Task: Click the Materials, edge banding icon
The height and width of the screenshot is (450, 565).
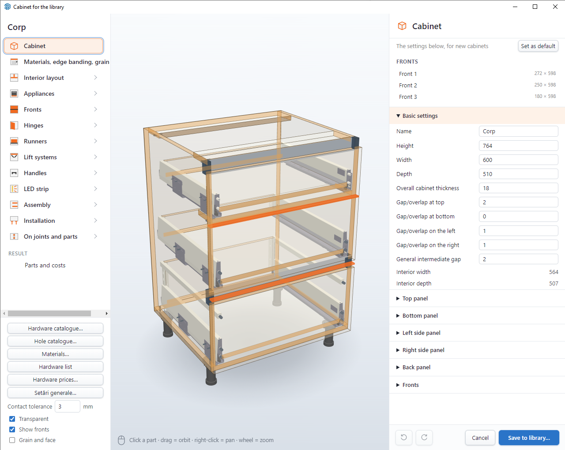Action: click(x=14, y=62)
